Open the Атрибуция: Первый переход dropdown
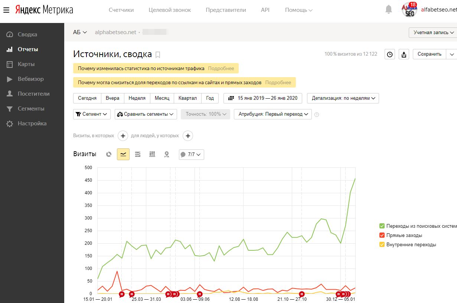The image size is (457, 303). click(272, 114)
